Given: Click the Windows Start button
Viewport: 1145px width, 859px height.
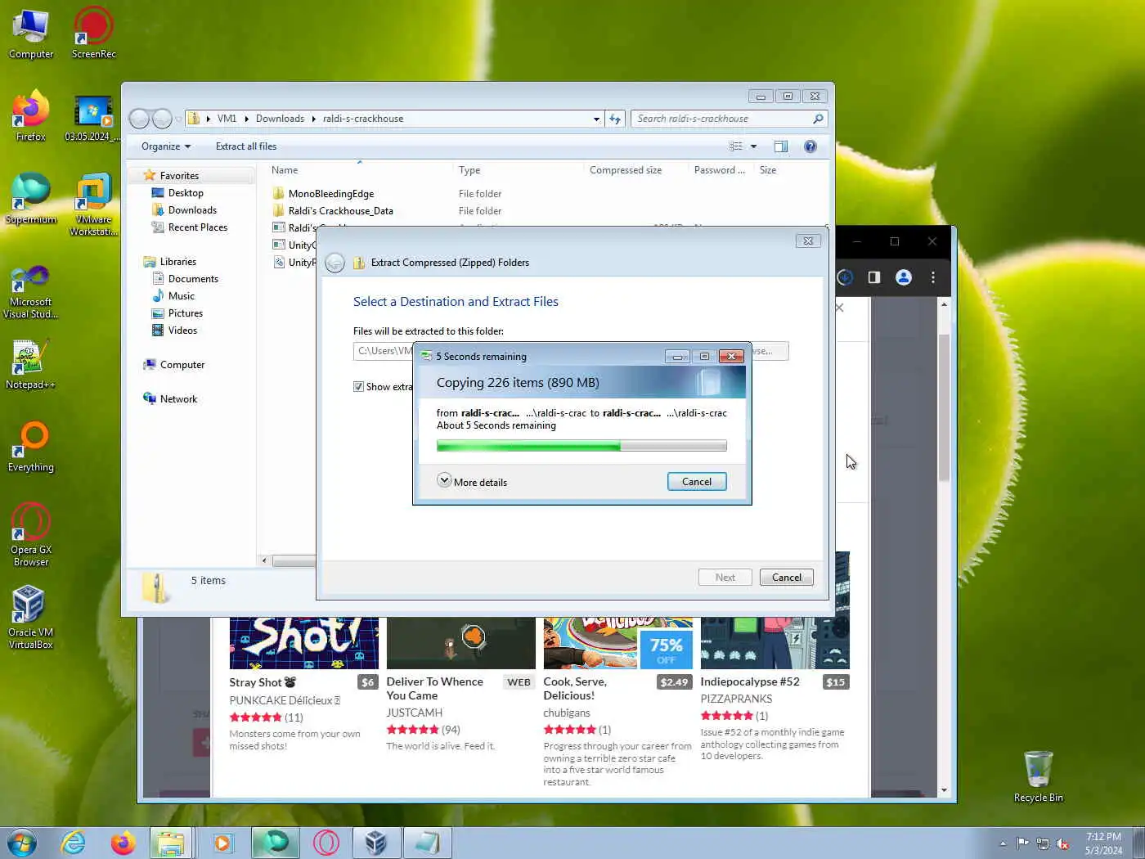Looking at the screenshot, I should point(22,843).
